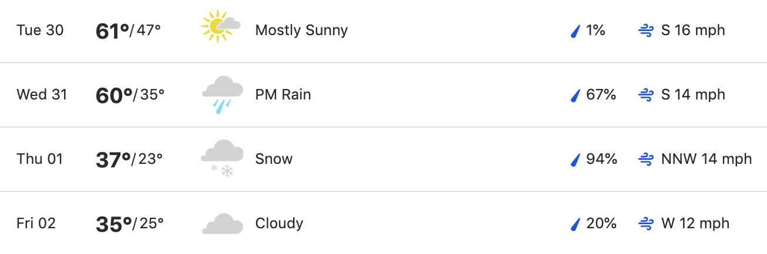
Task: Click the Snow cloud icon for Thursday
Action: coord(223,159)
